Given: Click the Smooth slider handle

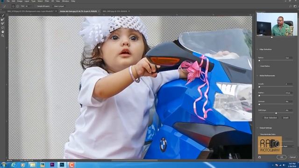Looking at the screenshot, I should click(x=259, y=87).
